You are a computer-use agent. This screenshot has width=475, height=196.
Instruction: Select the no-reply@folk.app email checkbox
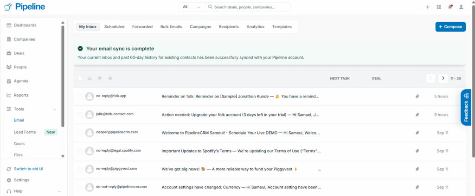pyautogui.click(x=80, y=96)
